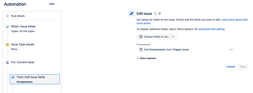This screenshot has height=93, width=253.
Task: Save the edit issue action
Action: tap(243, 67)
